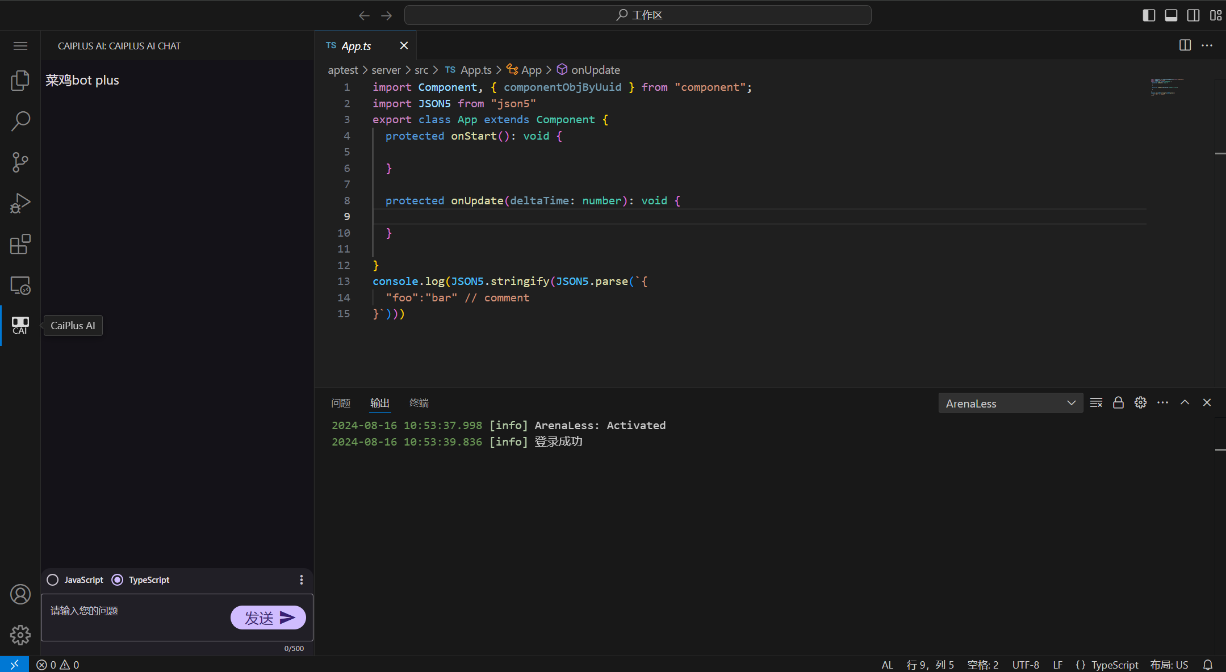
Task: Open the Run and Debug icon
Action: 20,203
